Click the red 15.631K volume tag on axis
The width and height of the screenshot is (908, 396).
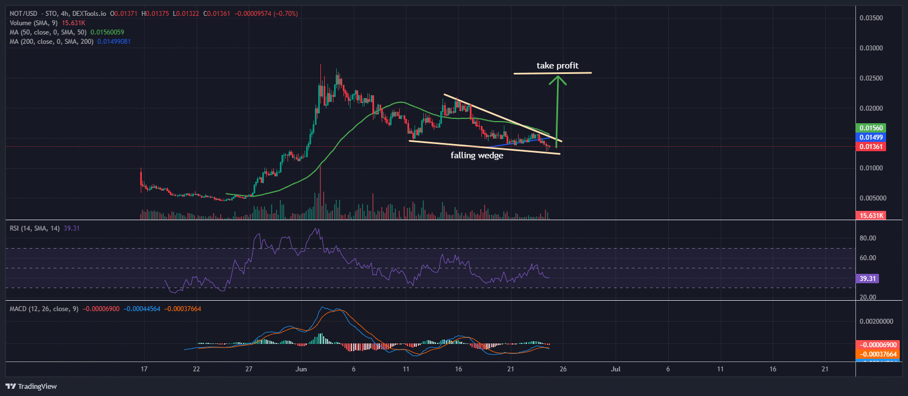click(x=871, y=216)
